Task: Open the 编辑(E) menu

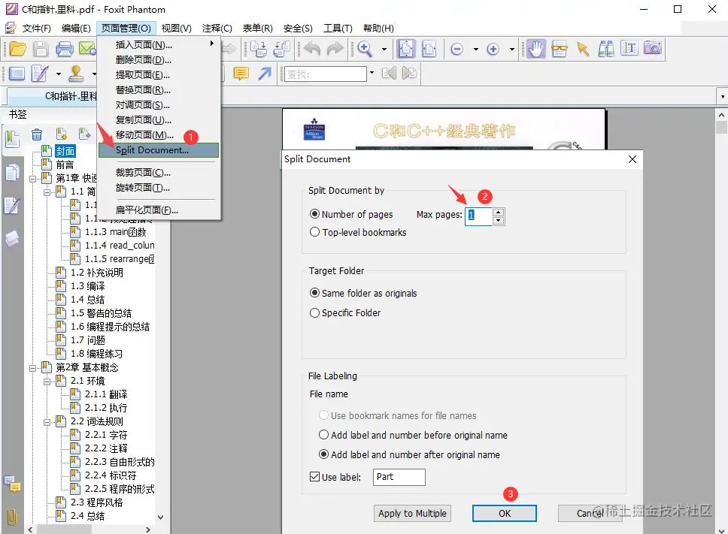Action: click(76, 29)
